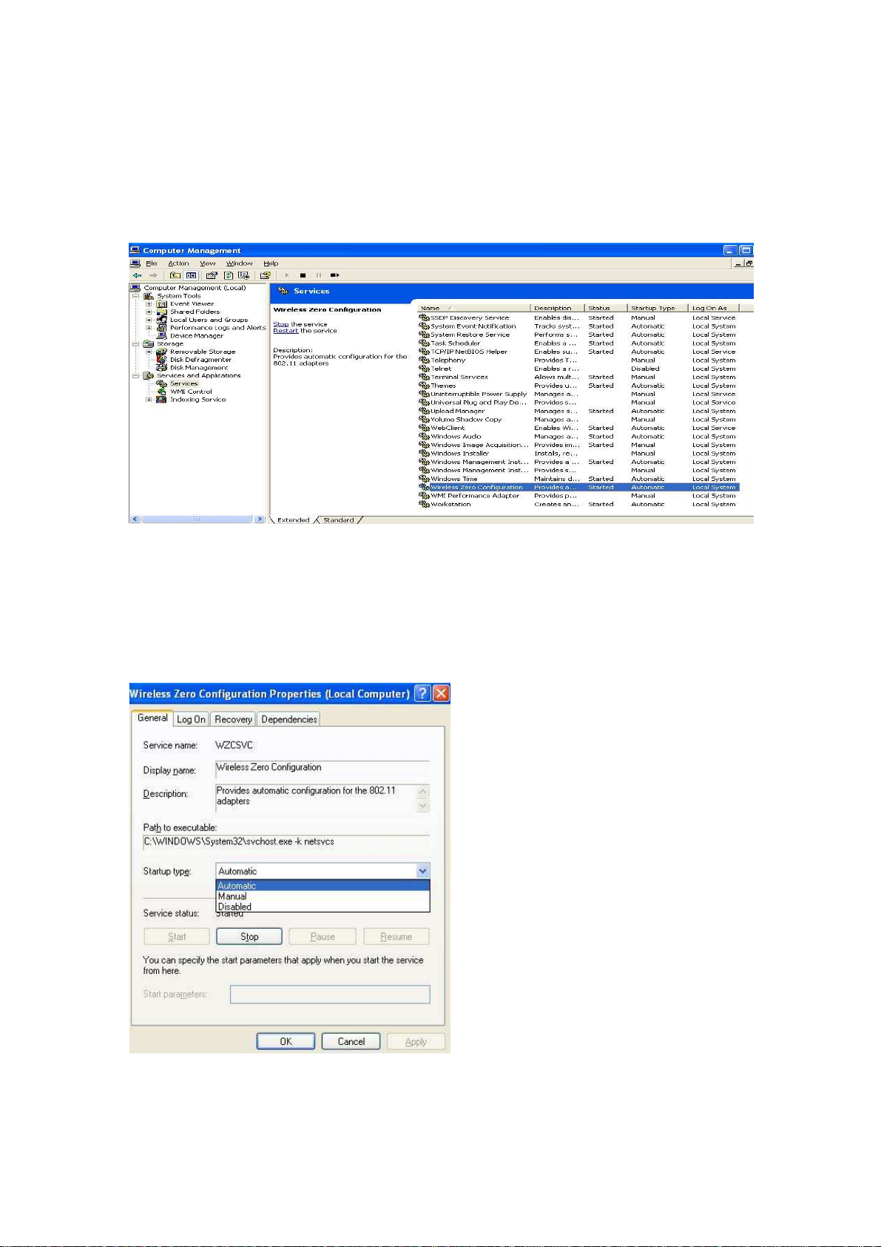Click the Event Viewer tree icon
This screenshot has width=881, height=1247.
[162, 304]
